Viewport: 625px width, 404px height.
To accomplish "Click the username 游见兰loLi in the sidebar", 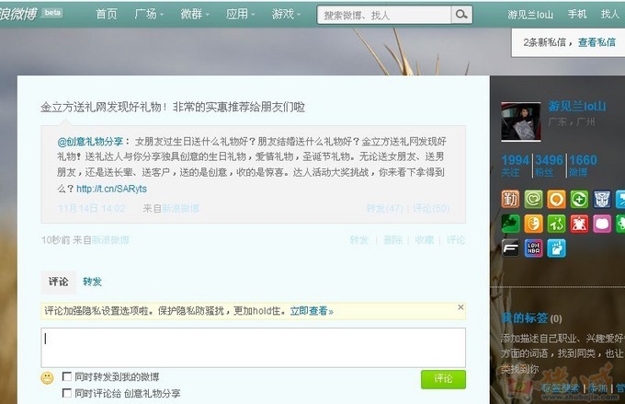I will (577, 106).
